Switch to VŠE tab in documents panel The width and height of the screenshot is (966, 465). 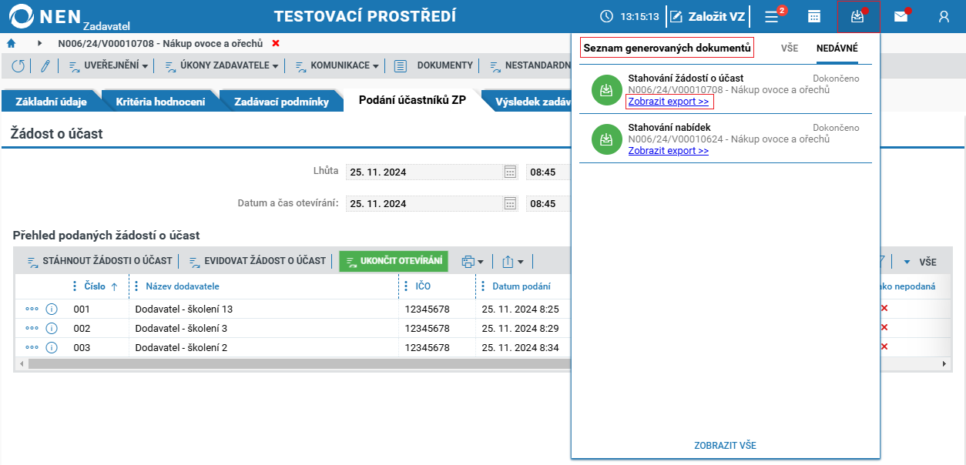coord(790,48)
